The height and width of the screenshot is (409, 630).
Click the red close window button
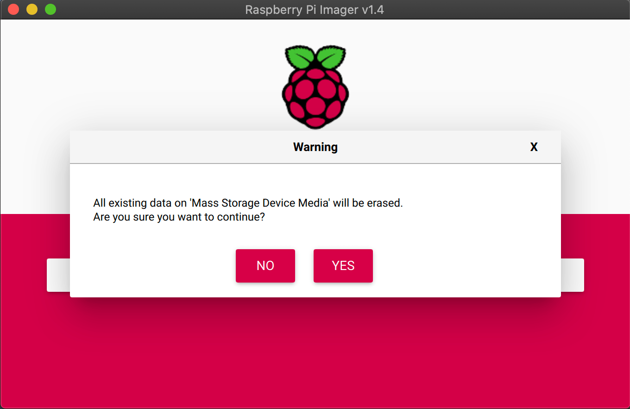(x=13, y=9)
